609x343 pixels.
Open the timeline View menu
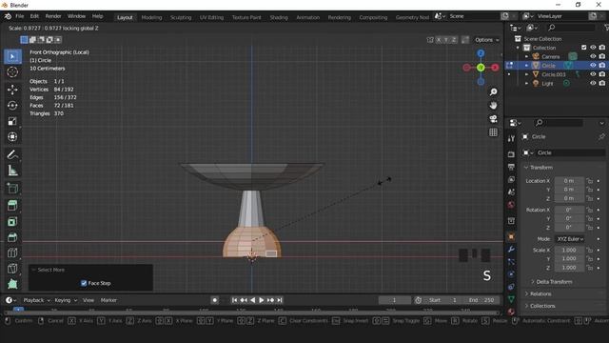pos(88,300)
